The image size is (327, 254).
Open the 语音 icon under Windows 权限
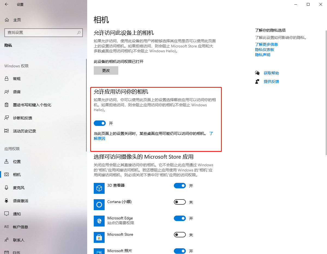tap(7, 92)
